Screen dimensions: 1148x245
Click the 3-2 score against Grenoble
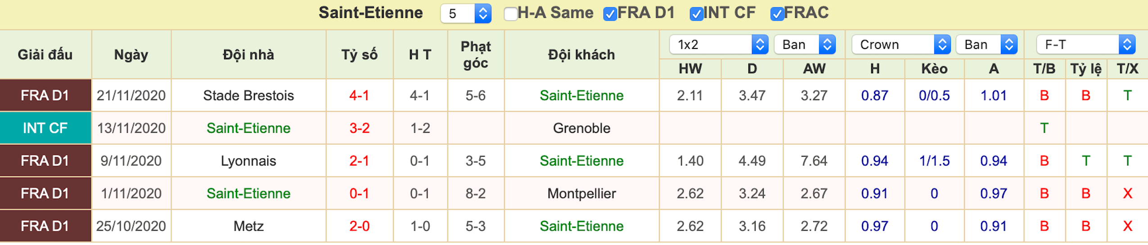click(359, 128)
